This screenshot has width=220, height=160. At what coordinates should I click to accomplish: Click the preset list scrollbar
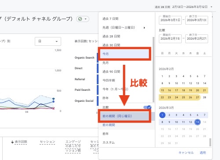154,70
